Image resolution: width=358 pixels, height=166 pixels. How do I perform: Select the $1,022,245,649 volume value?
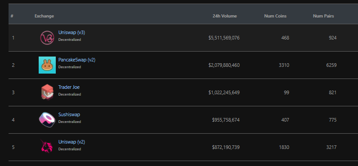tap(224, 93)
